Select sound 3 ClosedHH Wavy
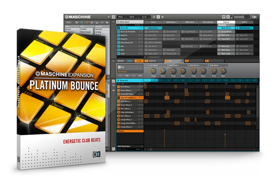The height and width of the screenshot is (185, 278). (130, 94)
